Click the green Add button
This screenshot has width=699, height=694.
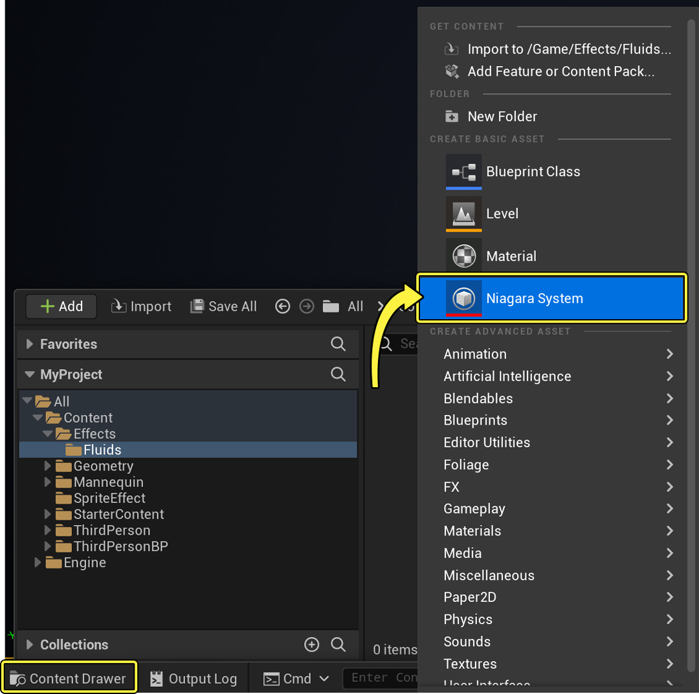pos(61,306)
